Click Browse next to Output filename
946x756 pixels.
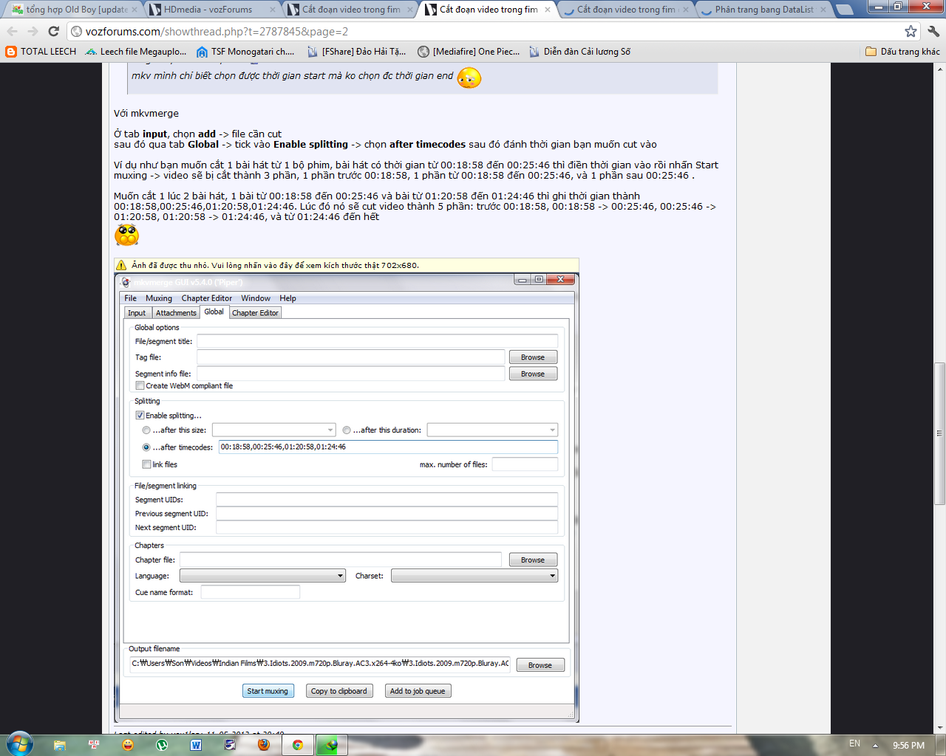coord(540,665)
